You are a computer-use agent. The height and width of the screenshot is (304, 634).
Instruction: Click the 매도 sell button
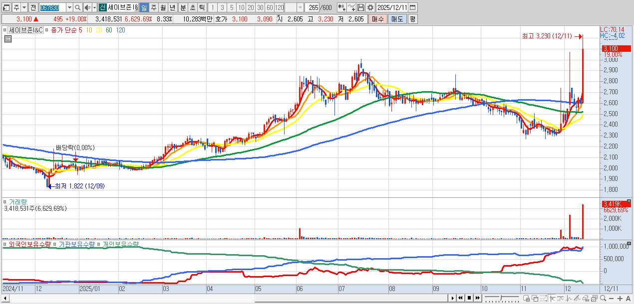point(397,19)
